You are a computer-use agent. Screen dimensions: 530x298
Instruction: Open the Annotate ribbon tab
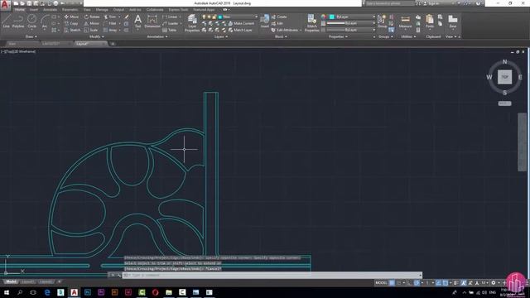[50, 10]
